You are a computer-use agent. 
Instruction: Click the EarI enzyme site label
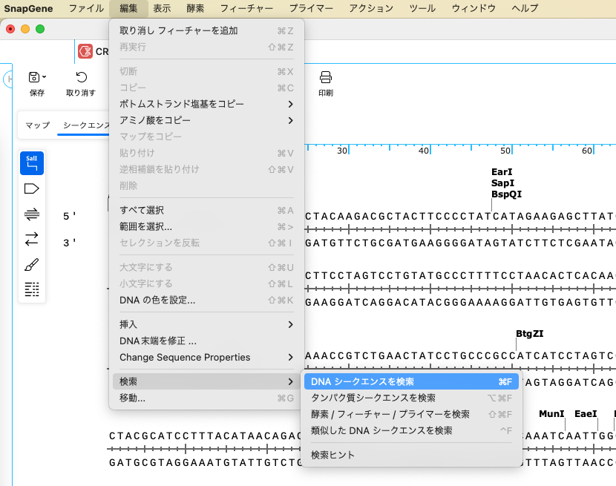point(502,171)
